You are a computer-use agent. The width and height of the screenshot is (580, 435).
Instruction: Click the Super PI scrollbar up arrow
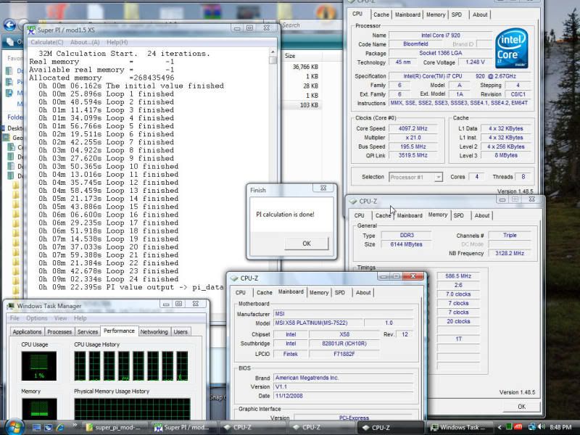pos(273,51)
